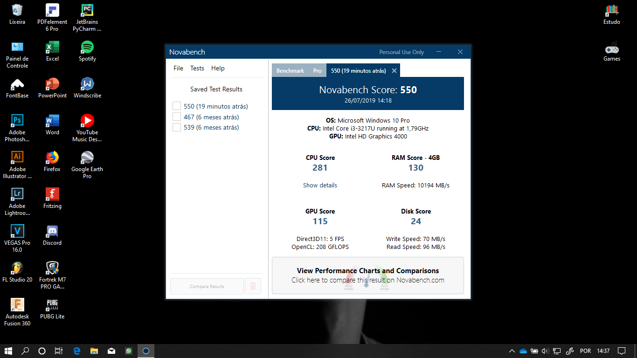Viewport: 637px width, 358px height.
Task: Open the Windows Start menu
Action: [8, 351]
